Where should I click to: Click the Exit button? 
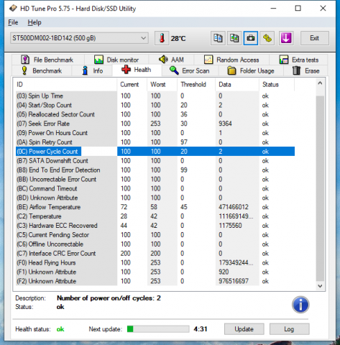click(315, 38)
